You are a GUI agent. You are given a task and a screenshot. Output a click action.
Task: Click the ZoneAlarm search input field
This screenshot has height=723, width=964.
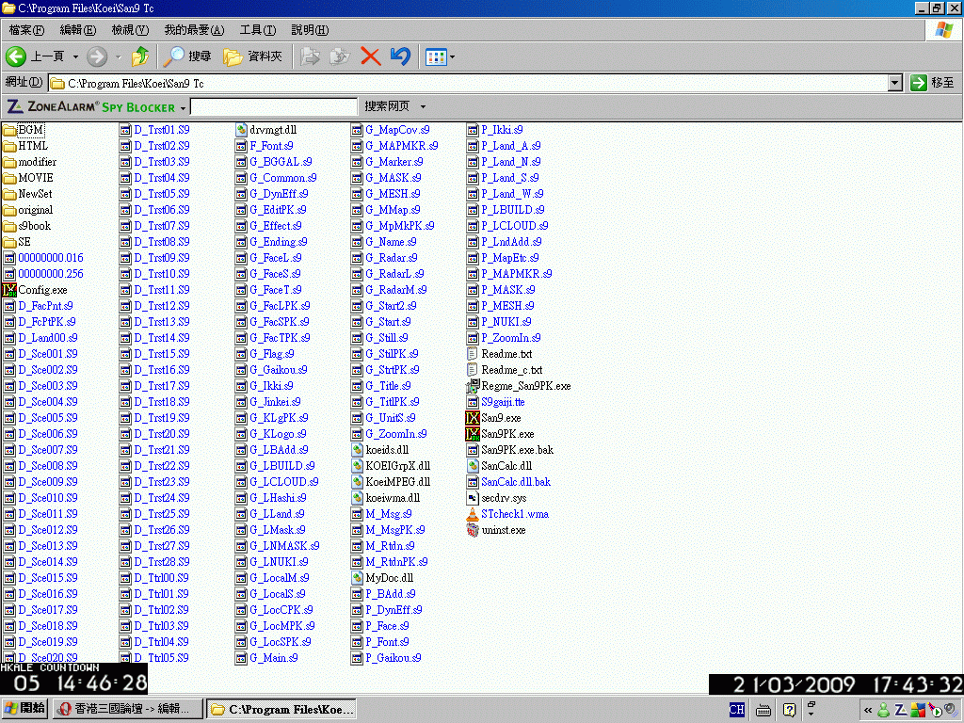tap(274, 106)
